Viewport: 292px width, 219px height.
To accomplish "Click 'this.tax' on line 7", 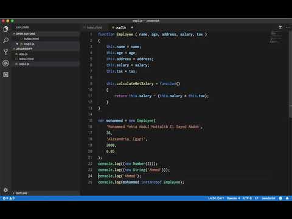I will click(114, 71).
